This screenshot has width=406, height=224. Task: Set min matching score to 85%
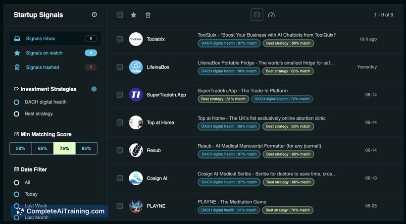87,148
